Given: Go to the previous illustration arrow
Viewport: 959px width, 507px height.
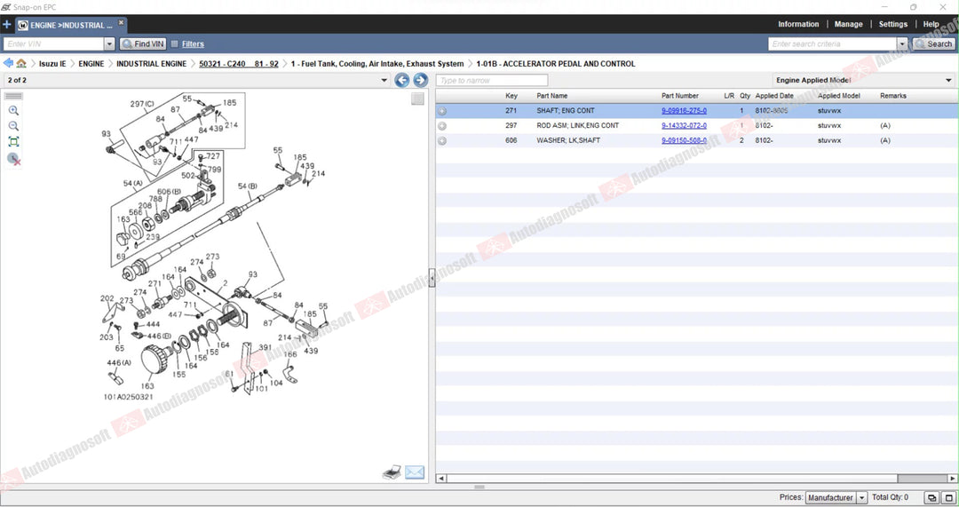Looking at the screenshot, I should point(402,80).
